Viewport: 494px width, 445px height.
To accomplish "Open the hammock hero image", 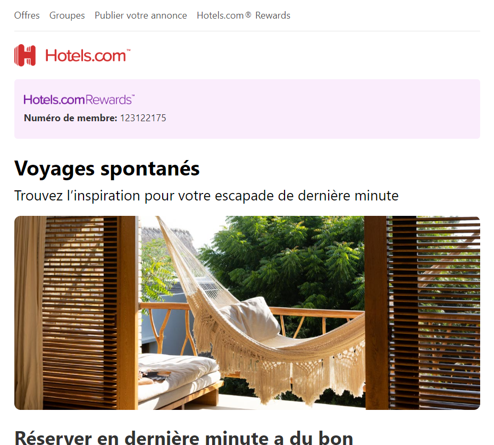I will [247, 313].
